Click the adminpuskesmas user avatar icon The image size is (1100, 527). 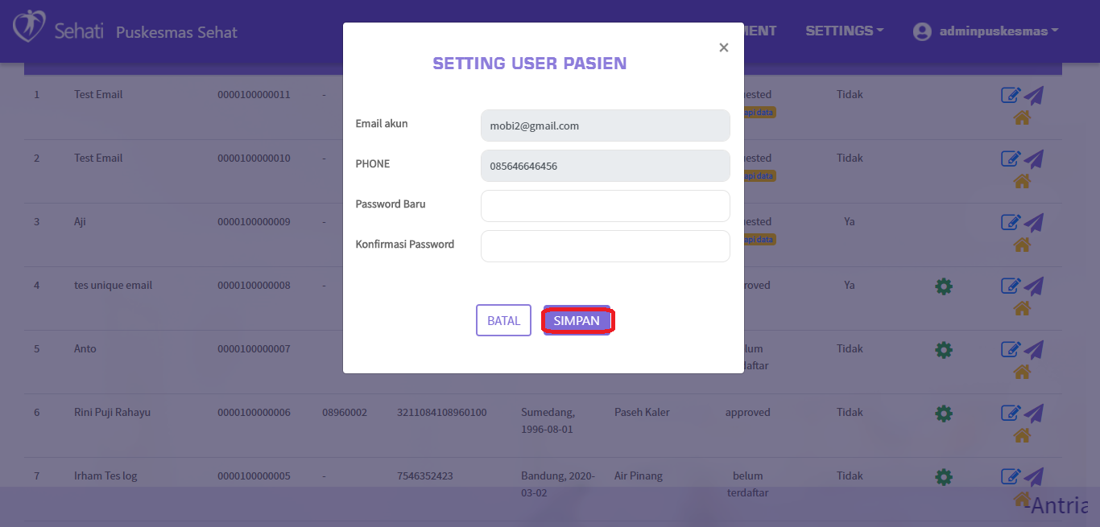pos(922,31)
